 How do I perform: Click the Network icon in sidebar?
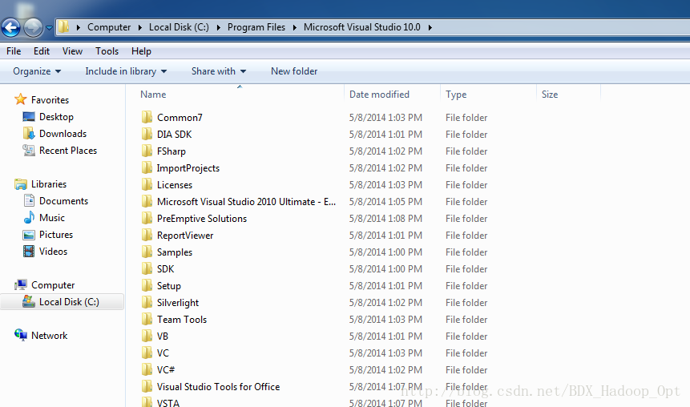pyautogui.click(x=21, y=335)
